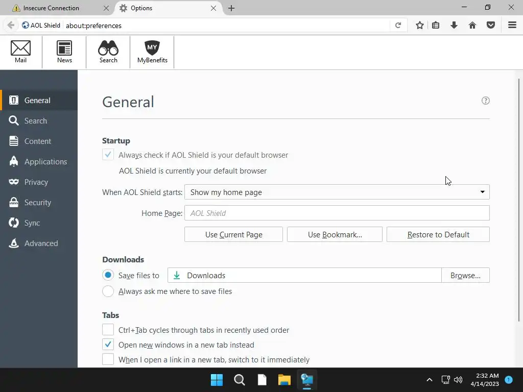Open taskbar search magnifier

pyautogui.click(x=240, y=380)
